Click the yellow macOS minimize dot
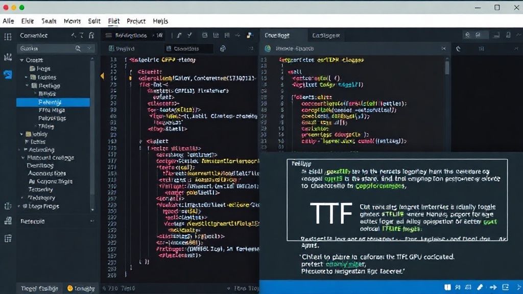 pyautogui.click(x=14, y=7)
